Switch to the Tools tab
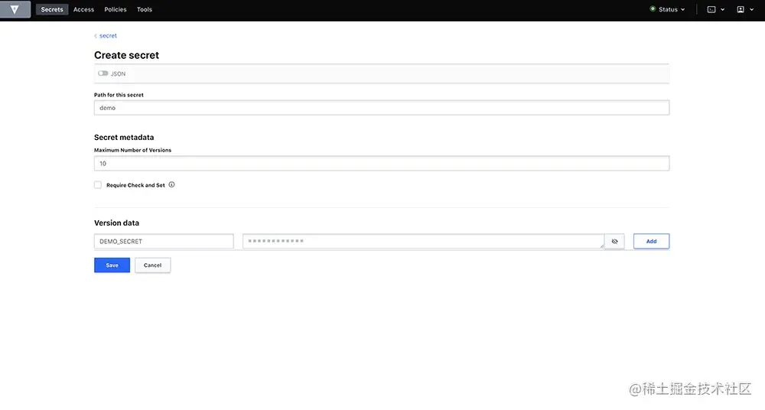765x410 pixels. click(x=145, y=9)
